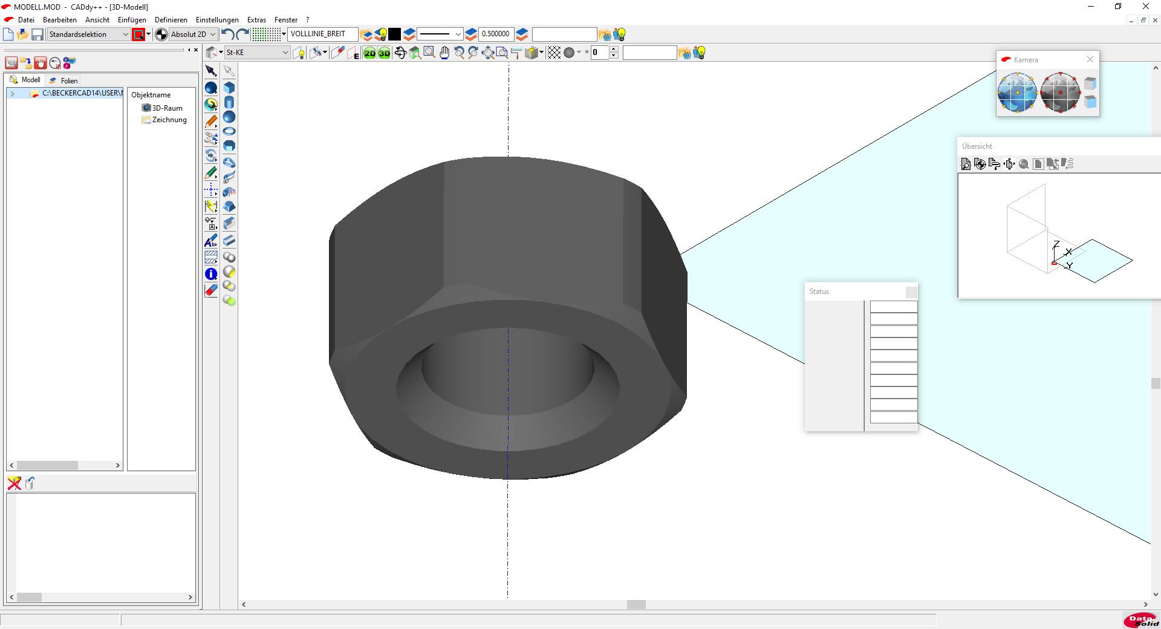Toggle the crosshatch display mode
The width and height of the screenshot is (1161, 629).
(x=554, y=53)
